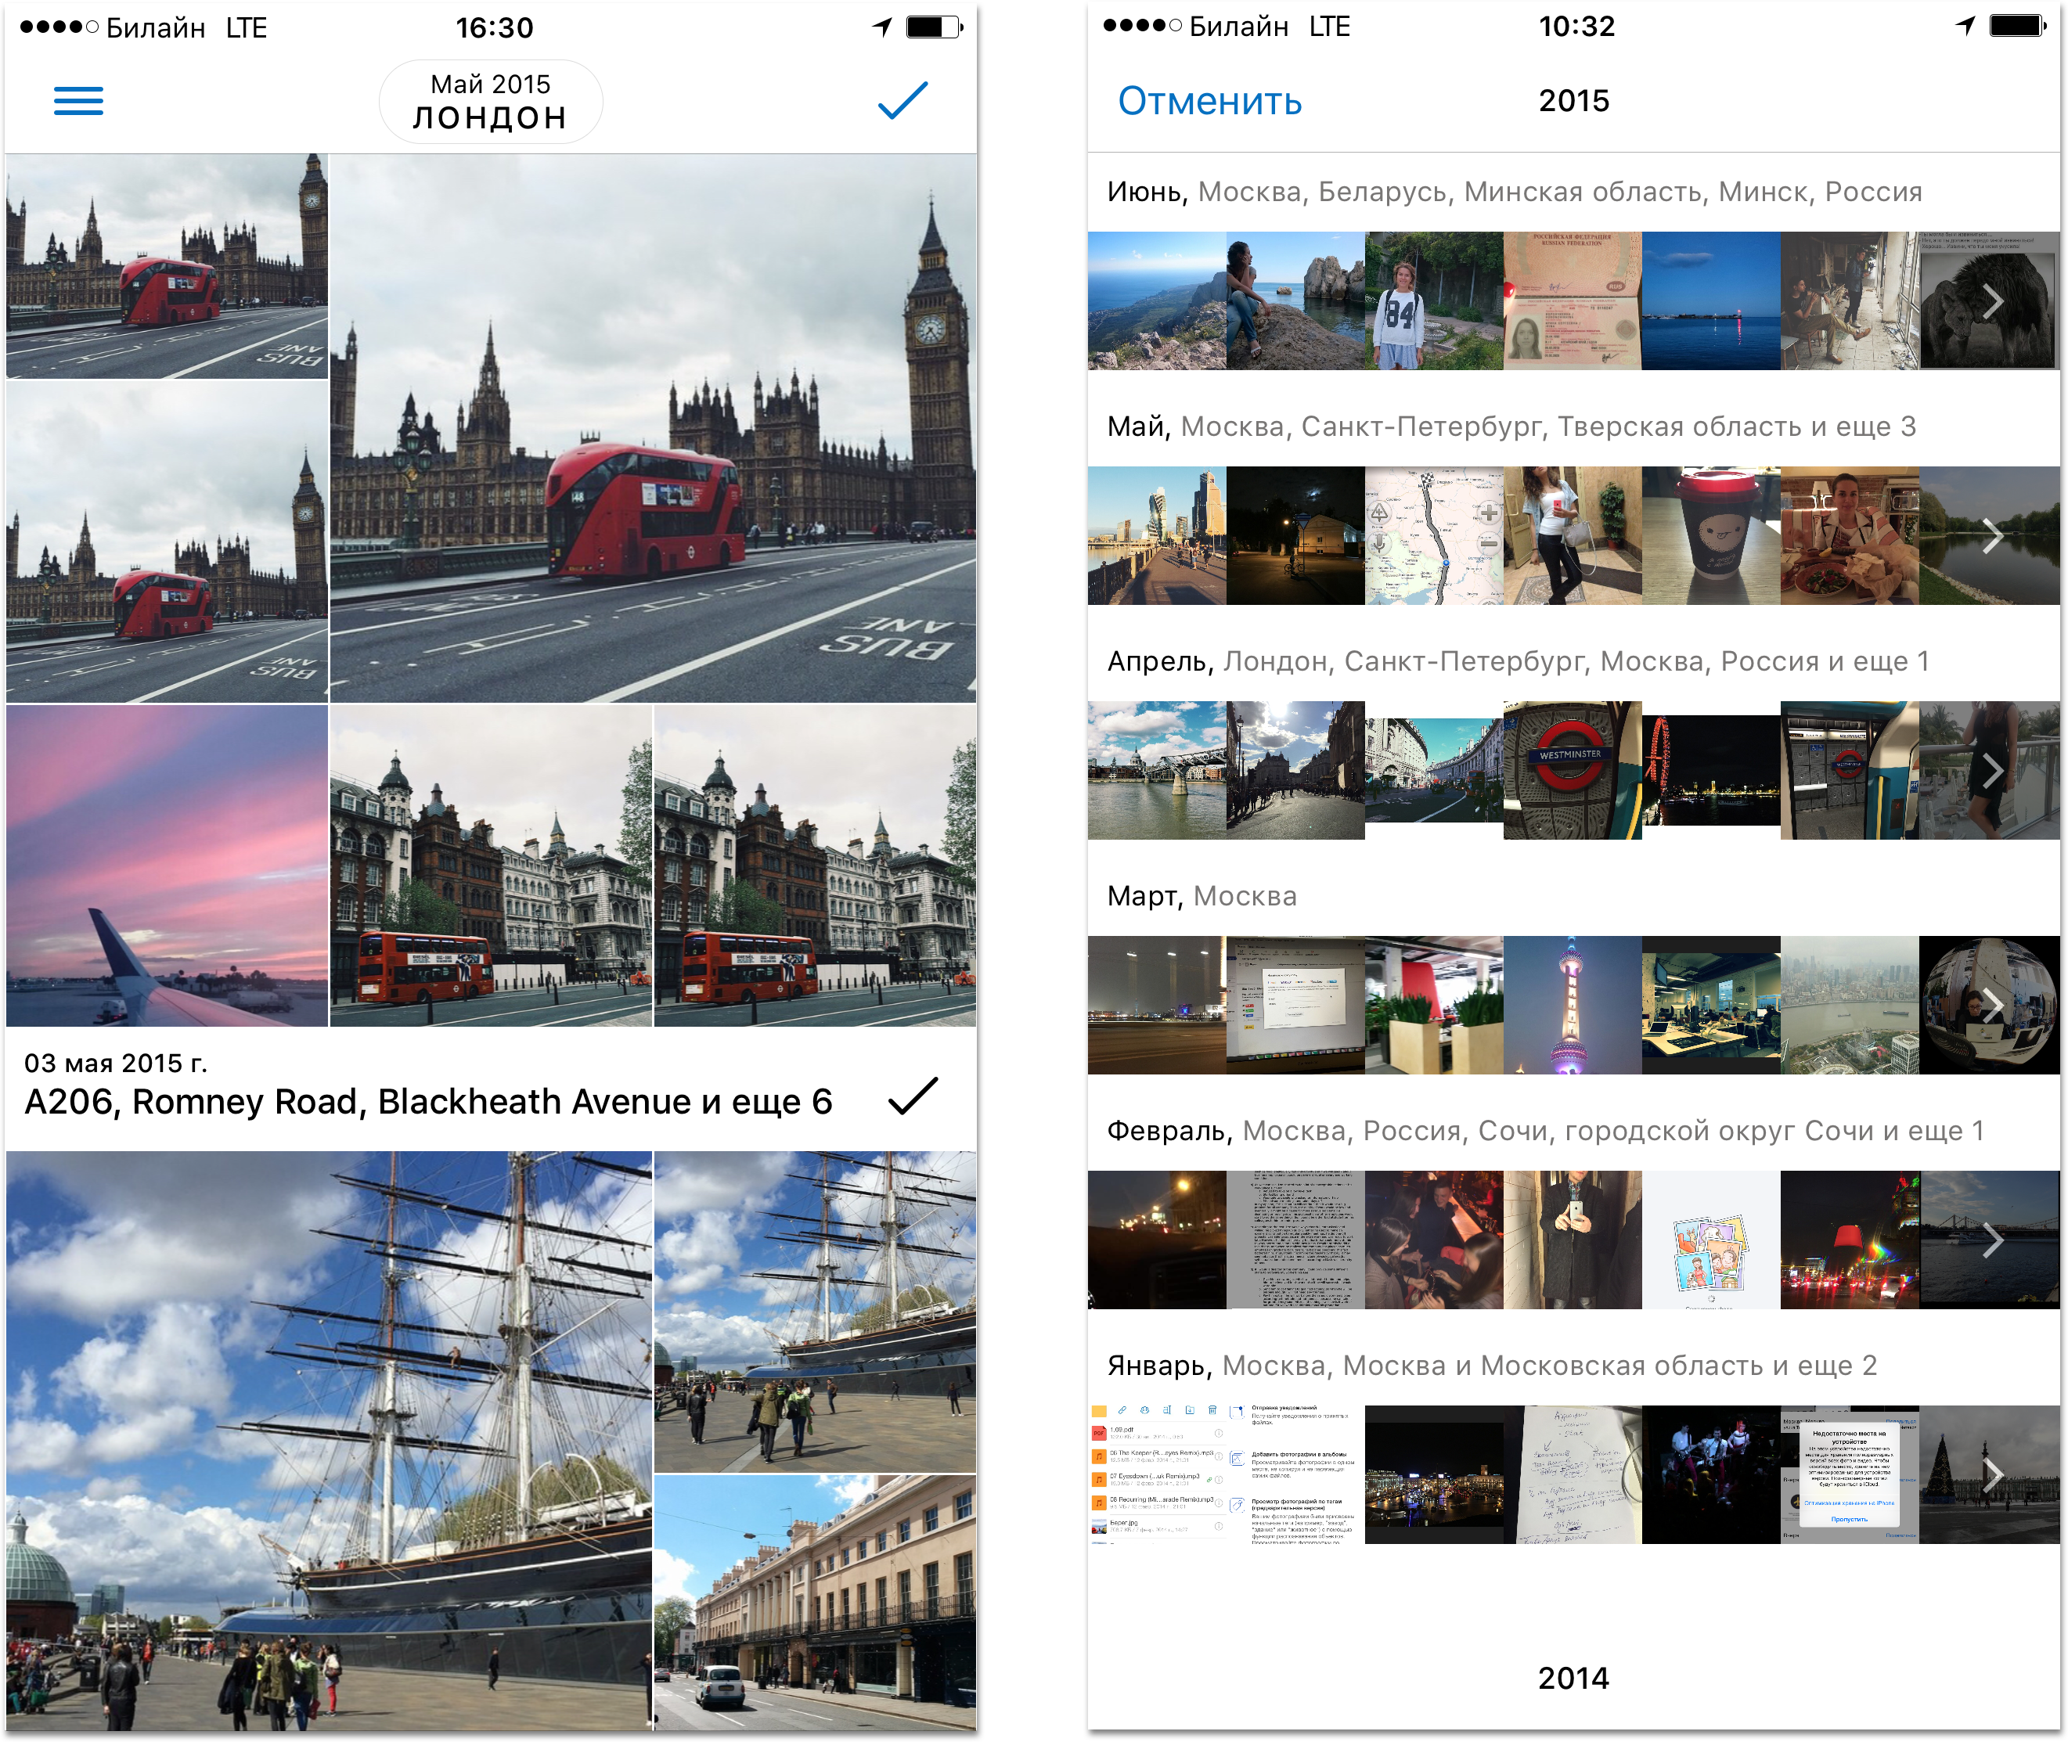This screenshot has height=1742, width=2068.
Task: Select the pink sunset airplane wing photo
Action: tap(167, 865)
